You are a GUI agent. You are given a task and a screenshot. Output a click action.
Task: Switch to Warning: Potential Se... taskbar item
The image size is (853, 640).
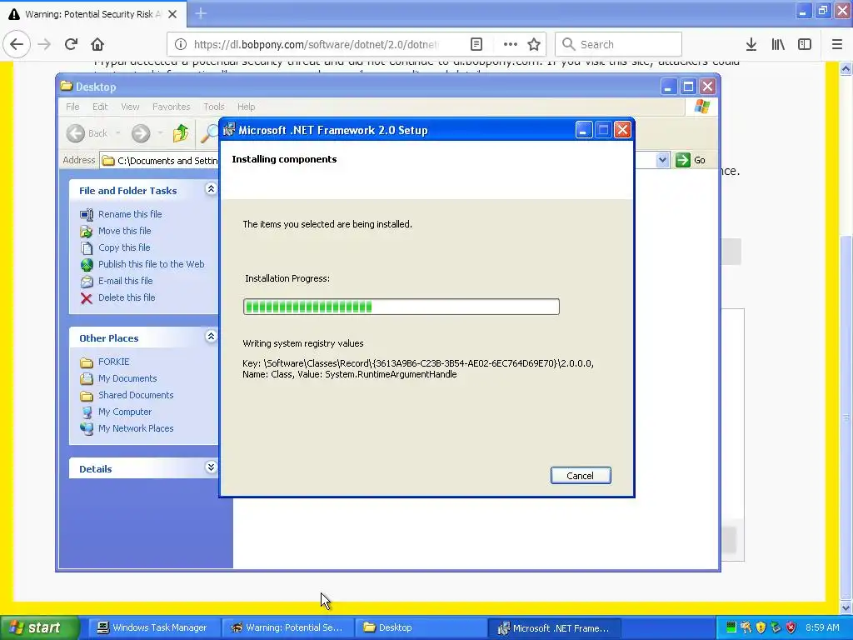[287, 628]
